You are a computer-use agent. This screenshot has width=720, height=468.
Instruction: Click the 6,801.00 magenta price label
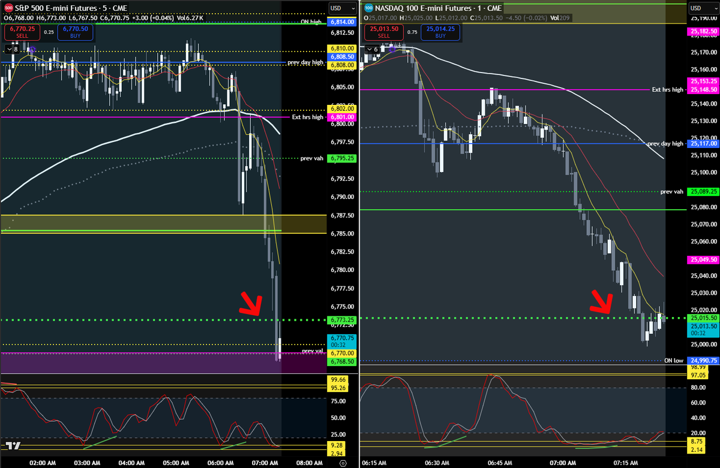click(x=341, y=117)
